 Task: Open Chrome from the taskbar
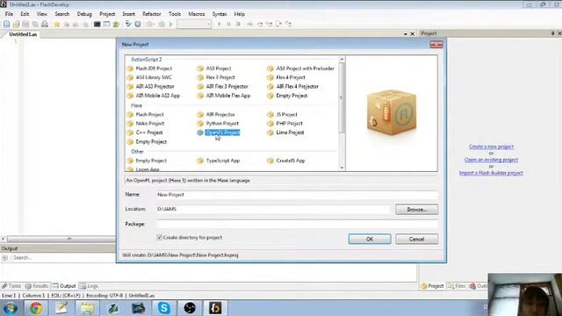click(x=36, y=308)
